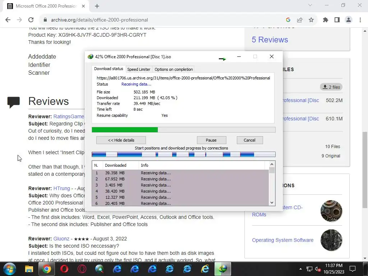This screenshot has height=276, width=368.
Task: Open the globe with magnifier taskbar icon
Action: (100, 269)
